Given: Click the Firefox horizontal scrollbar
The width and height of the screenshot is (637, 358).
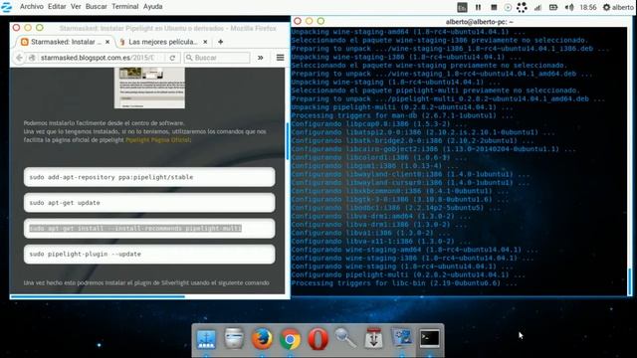Looking at the screenshot, I should pos(98,296).
